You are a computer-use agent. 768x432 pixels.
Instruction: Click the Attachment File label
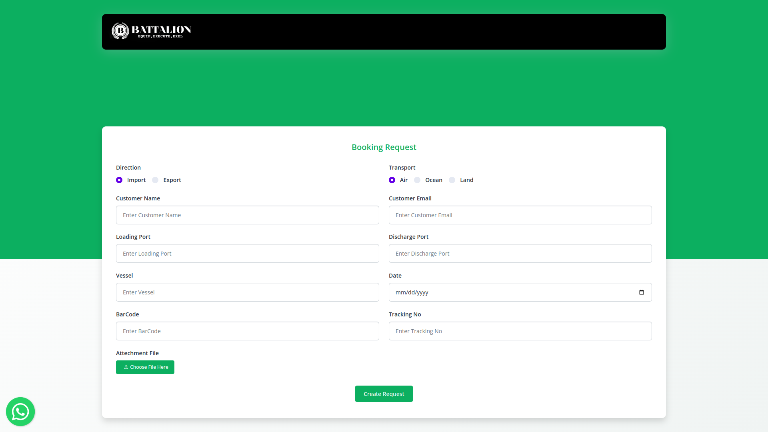click(137, 353)
